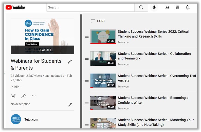Edit the playlist title with the pencil
Screen dimensions: 201x132
pyautogui.click(x=70, y=62)
